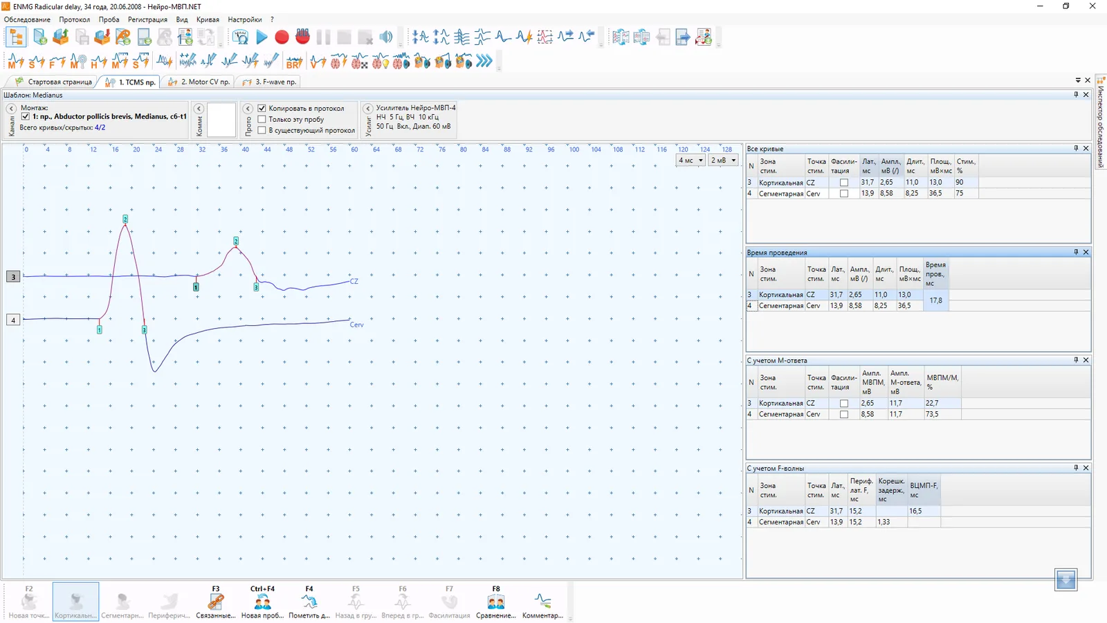
Task: Click the V-wave test icon
Action: click(318, 62)
